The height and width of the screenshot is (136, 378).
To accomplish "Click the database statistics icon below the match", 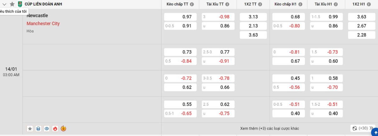I will click(38, 128).
